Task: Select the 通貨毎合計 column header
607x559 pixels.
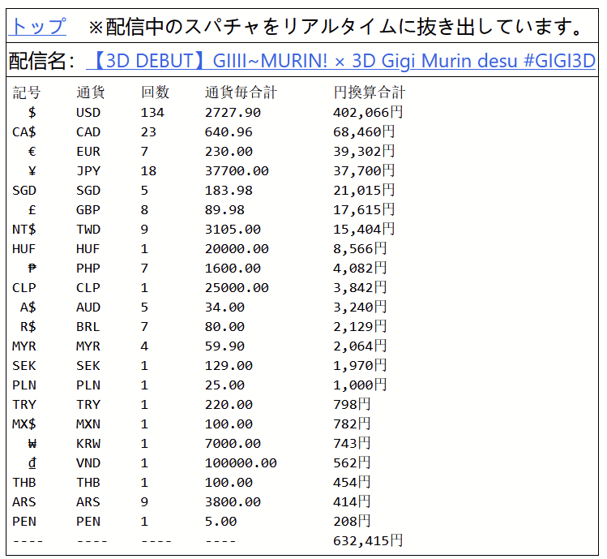Action: coord(241,92)
